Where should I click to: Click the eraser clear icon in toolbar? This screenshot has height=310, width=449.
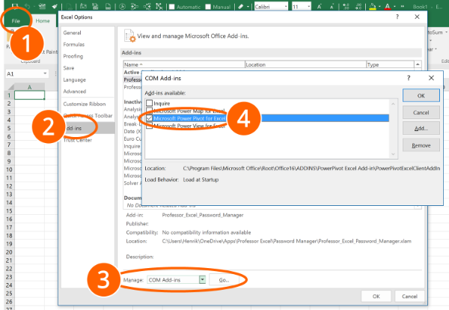241,6
